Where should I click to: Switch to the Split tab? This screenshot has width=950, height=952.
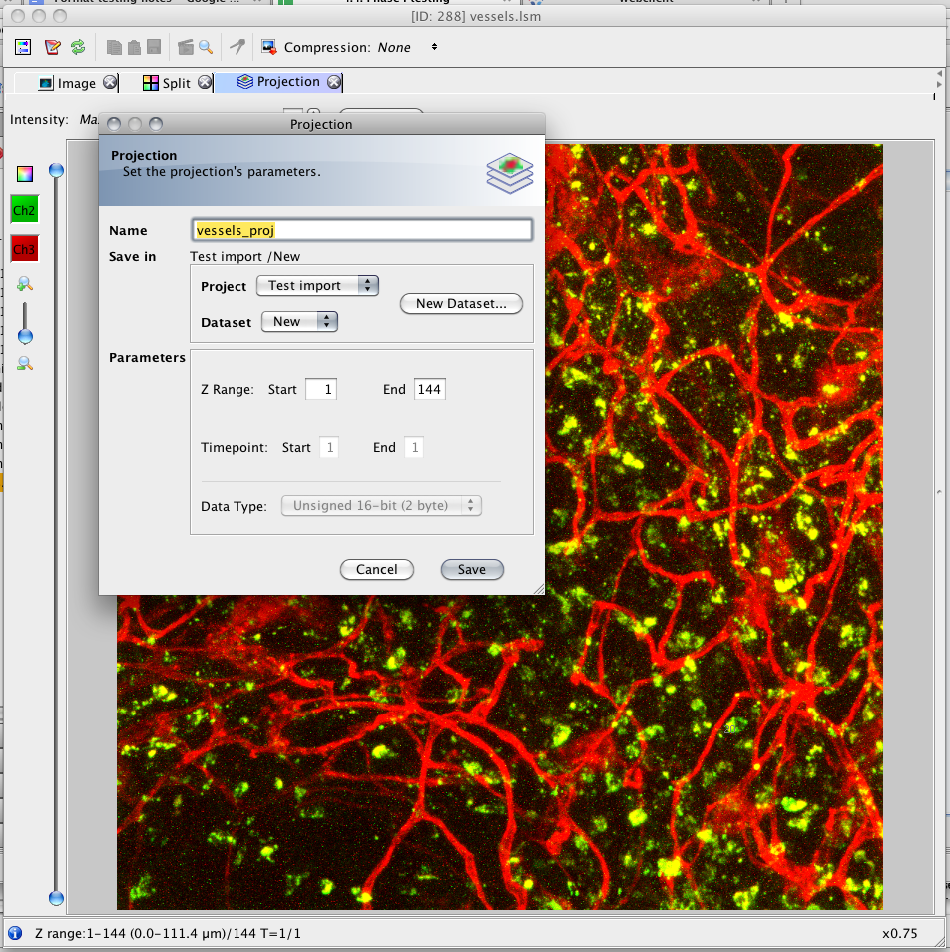click(x=167, y=83)
